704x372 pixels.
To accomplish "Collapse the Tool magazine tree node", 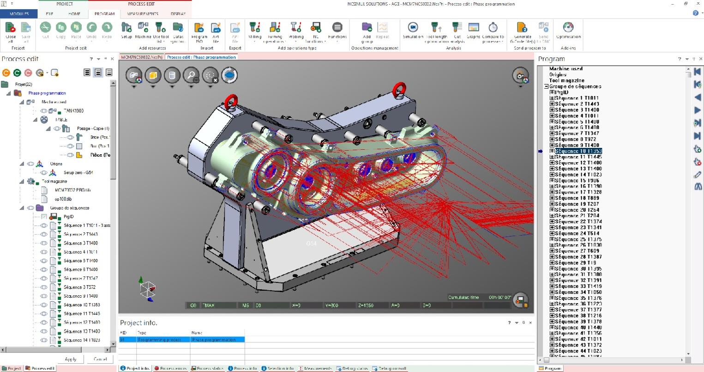I will (x=22, y=182).
